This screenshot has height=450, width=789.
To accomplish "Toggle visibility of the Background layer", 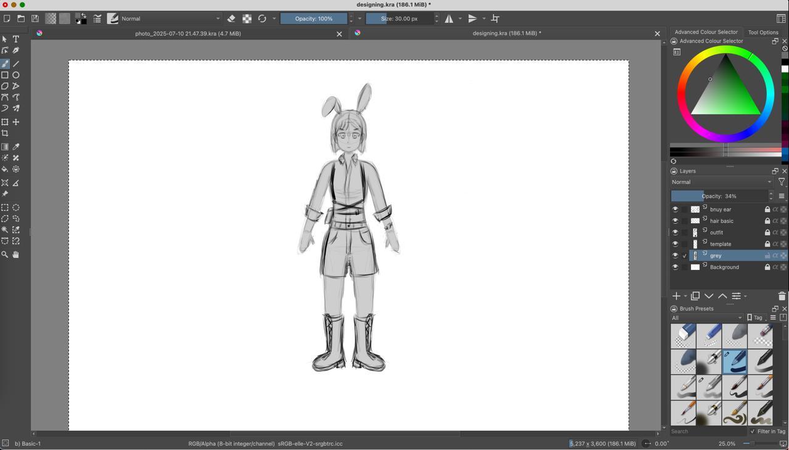I will (x=675, y=268).
